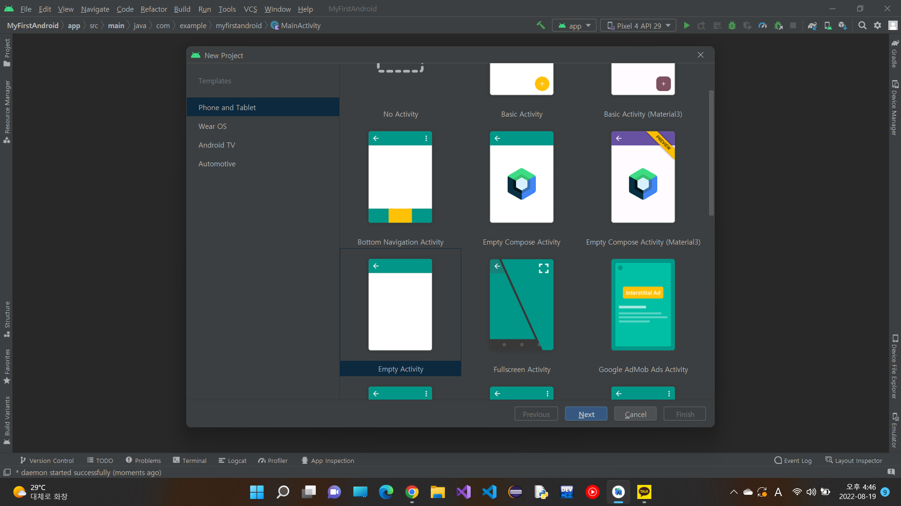Open the AVD Device Manager toolbar icon
This screenshot has width=901, height=506.
[828, 26]
